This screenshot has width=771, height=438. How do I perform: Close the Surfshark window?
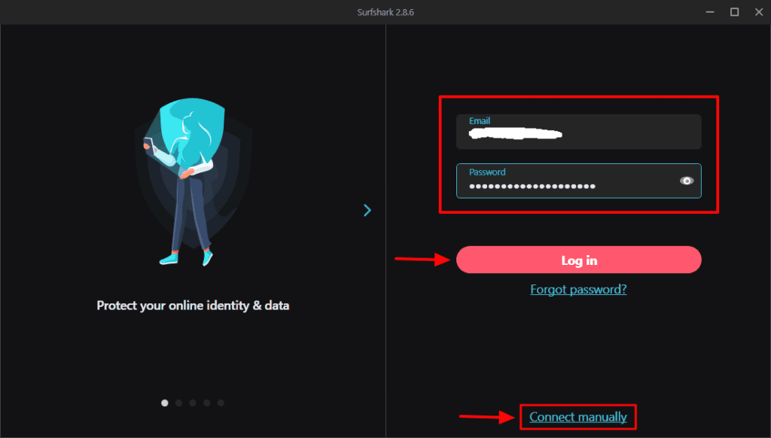tap(759, 12)
